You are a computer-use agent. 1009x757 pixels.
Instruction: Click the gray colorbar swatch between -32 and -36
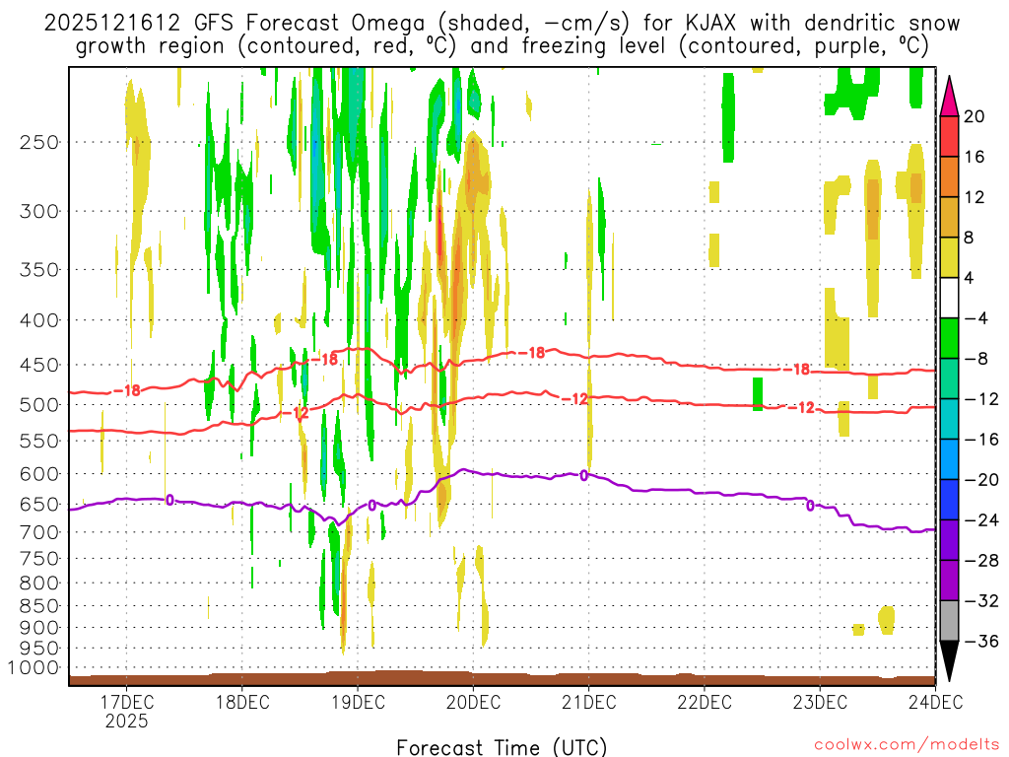tap(949, 621)
